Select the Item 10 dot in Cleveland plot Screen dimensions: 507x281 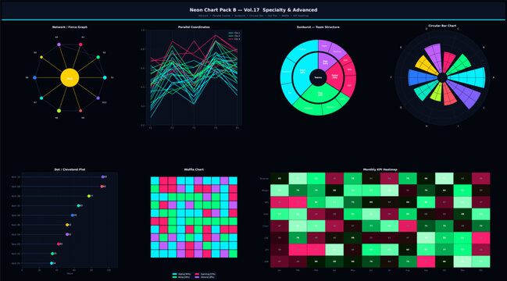(x=103, y=177)
